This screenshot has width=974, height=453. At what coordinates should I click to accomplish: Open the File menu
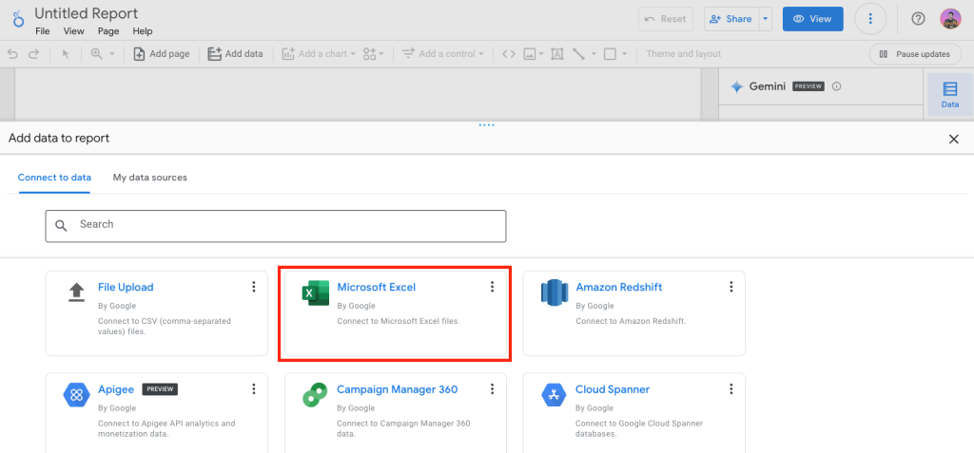point(42,31)
